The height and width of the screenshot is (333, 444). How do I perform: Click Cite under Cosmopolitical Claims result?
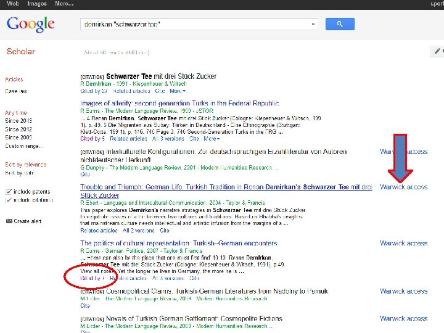coord(84,306)
